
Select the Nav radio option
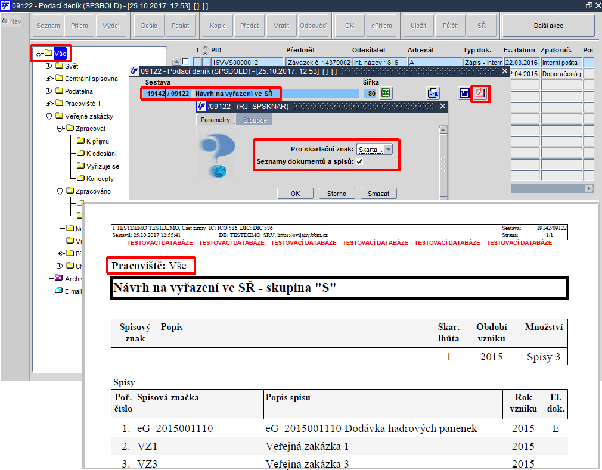tap(5, 21)
